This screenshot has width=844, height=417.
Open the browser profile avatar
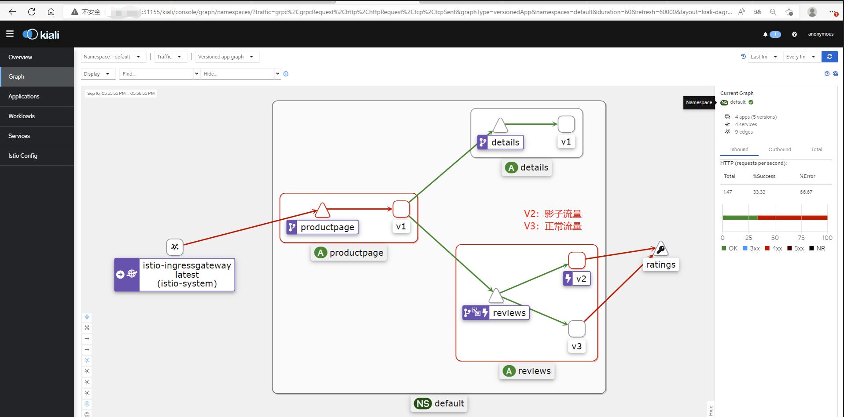click(812, 12)
